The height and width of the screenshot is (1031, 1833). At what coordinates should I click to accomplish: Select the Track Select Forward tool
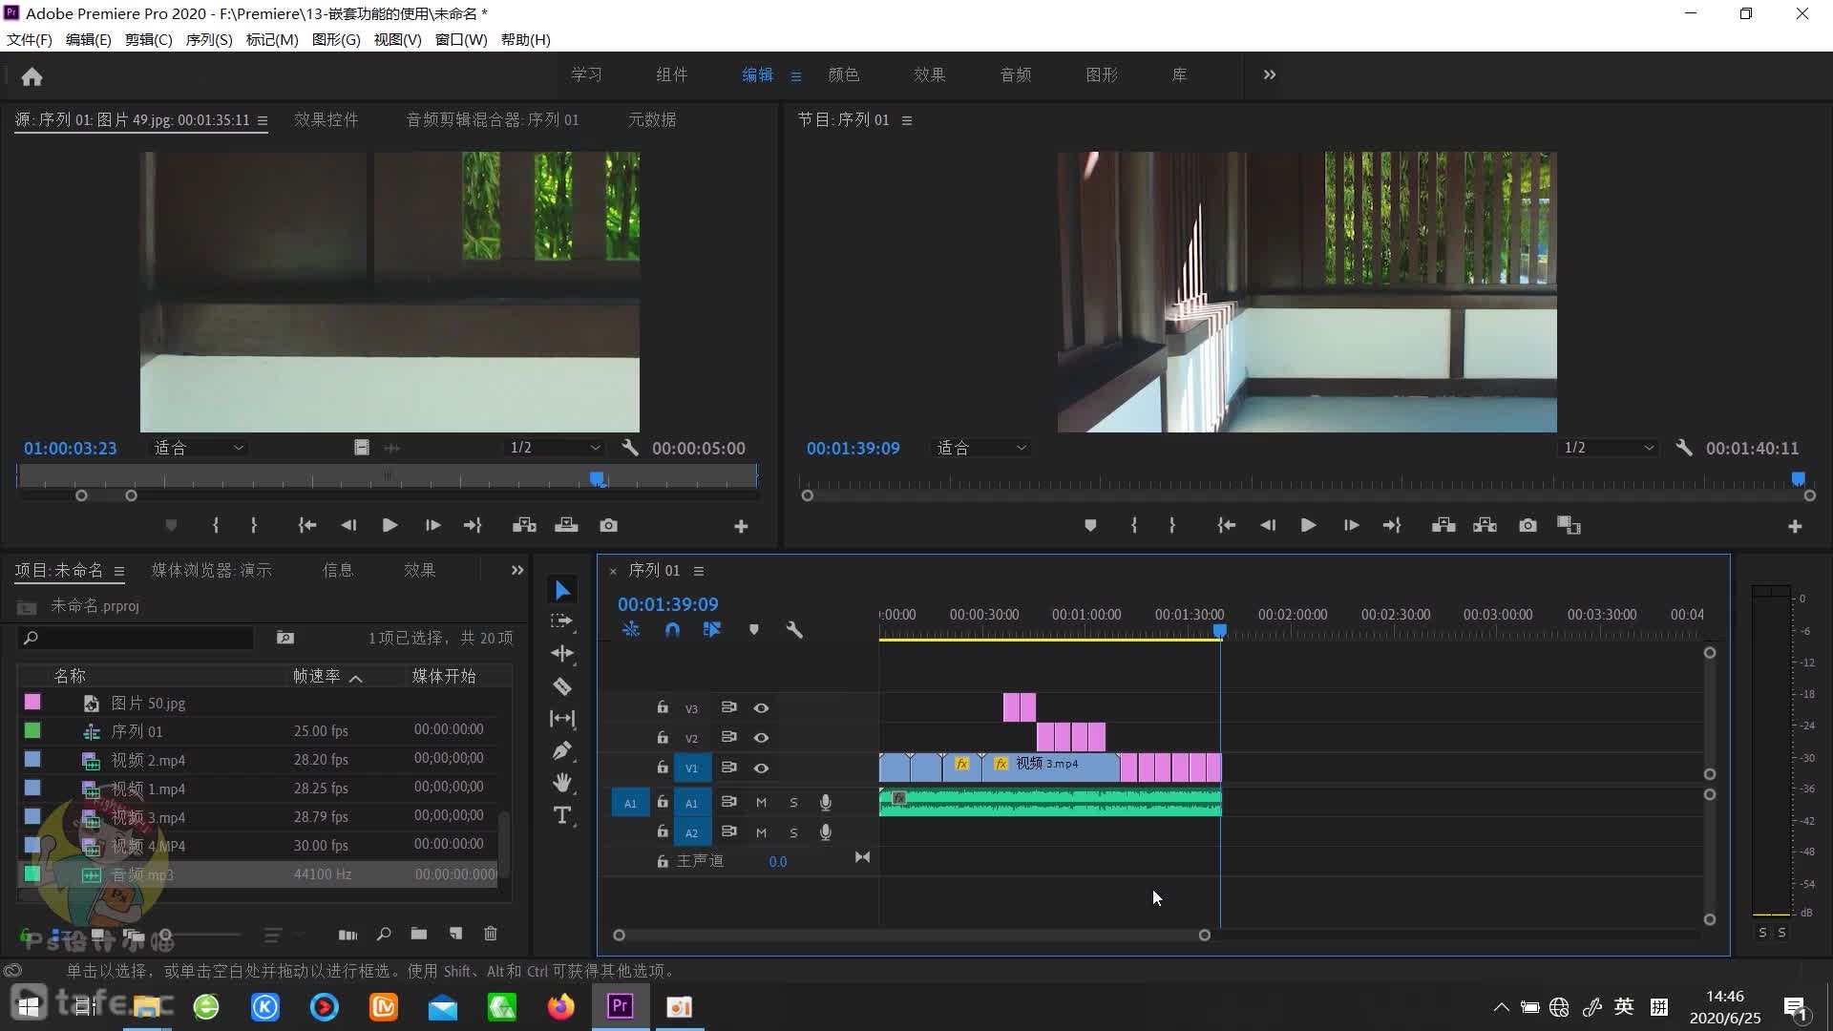562,621
